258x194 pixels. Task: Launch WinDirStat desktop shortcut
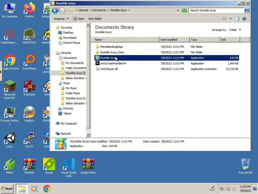(29, 36)
